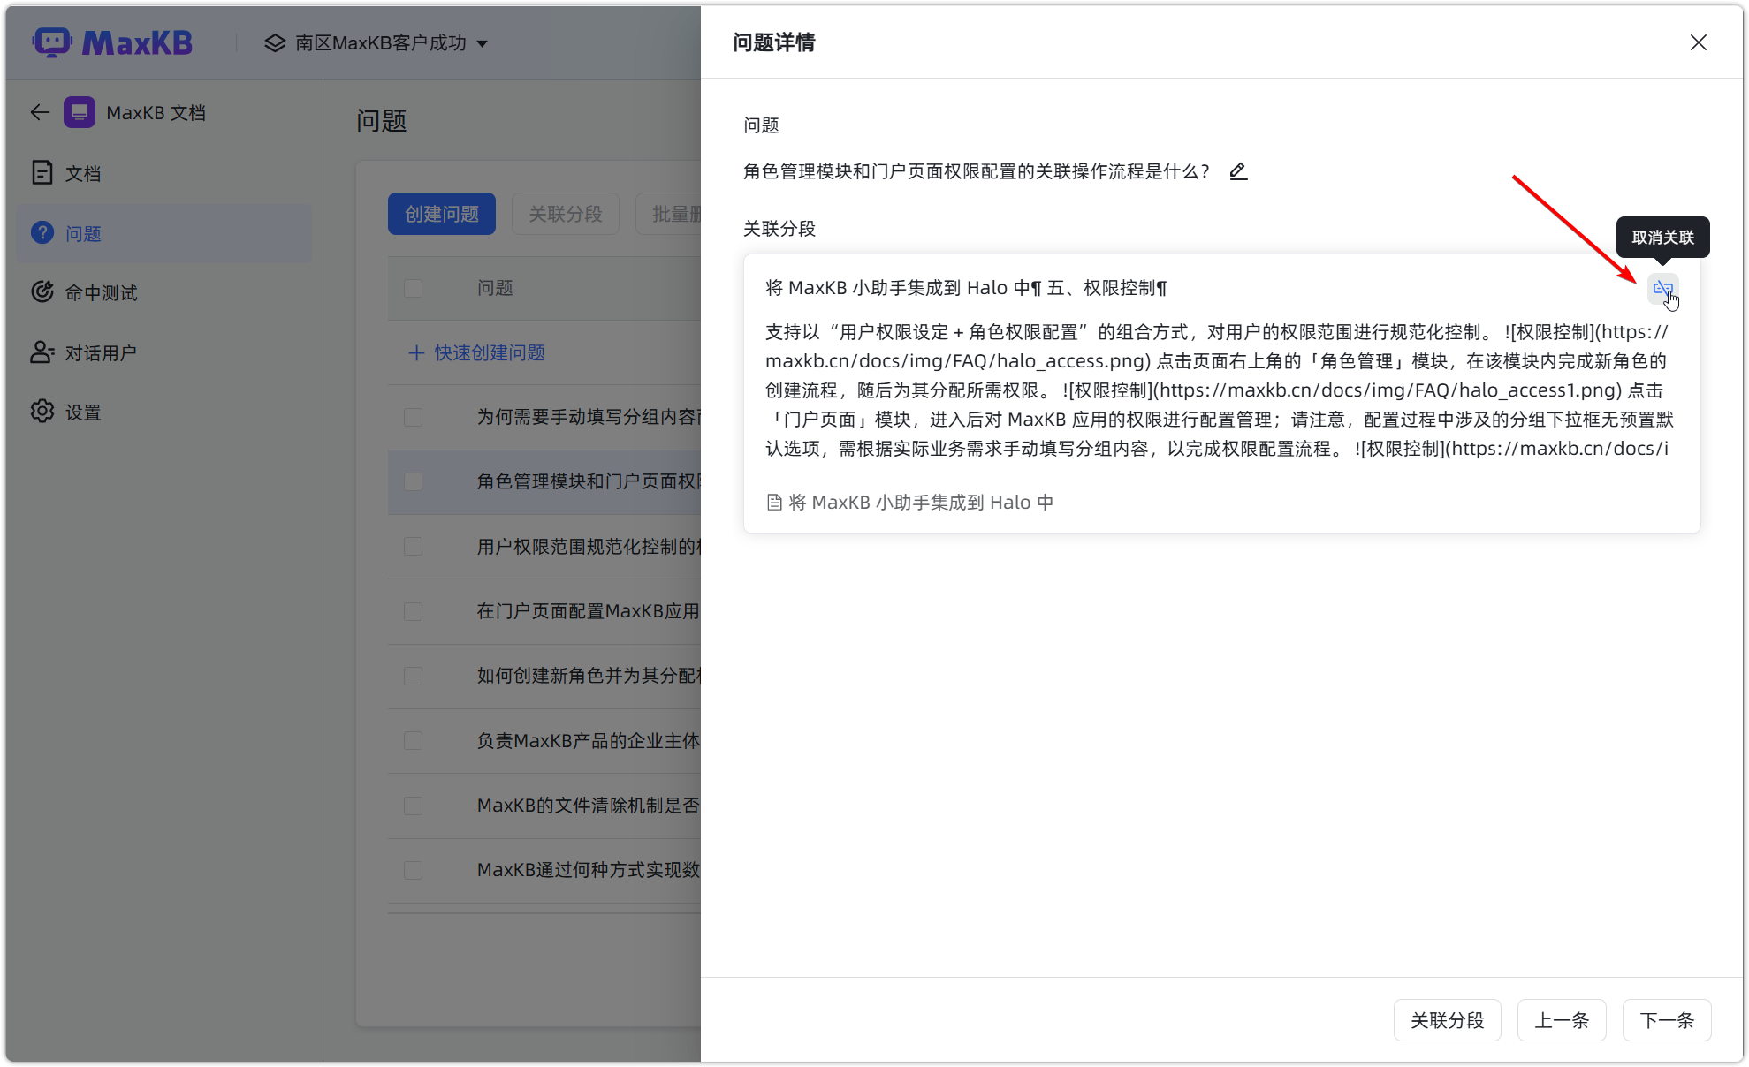Click the 取消关联 unlink icon on the segment
The image size is (1749, 1067).
[1662, 289]
